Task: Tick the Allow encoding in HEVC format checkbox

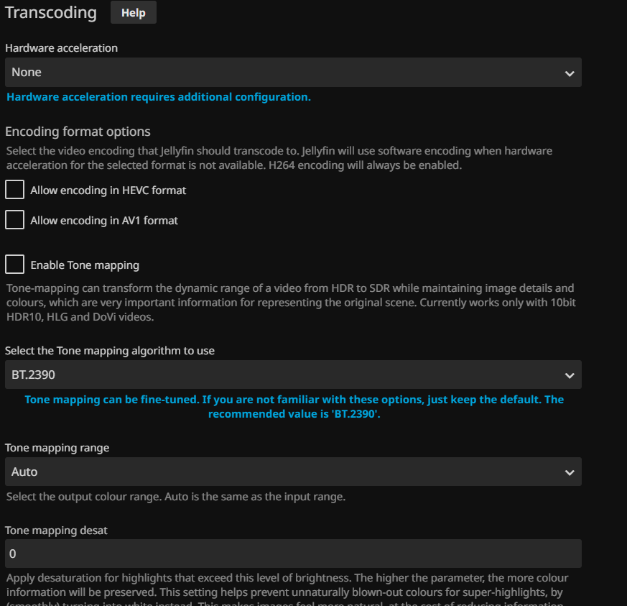Action: (15, 190)
